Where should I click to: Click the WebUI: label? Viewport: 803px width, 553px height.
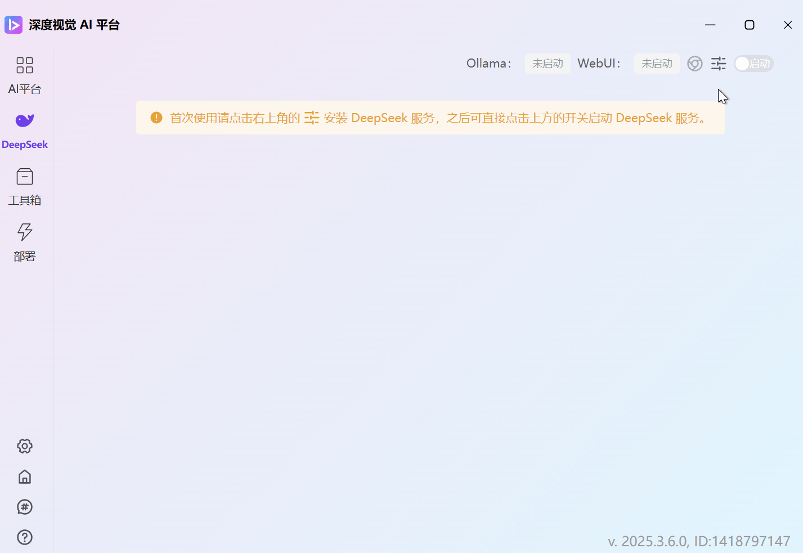coord(599,64)
